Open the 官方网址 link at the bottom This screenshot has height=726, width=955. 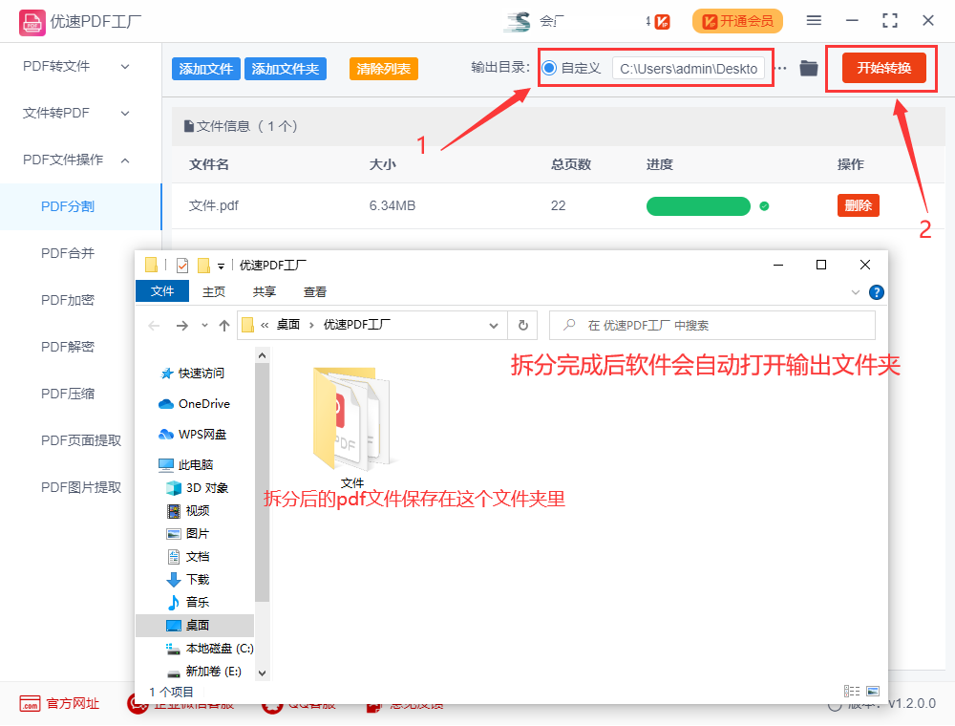coord(59,704)
